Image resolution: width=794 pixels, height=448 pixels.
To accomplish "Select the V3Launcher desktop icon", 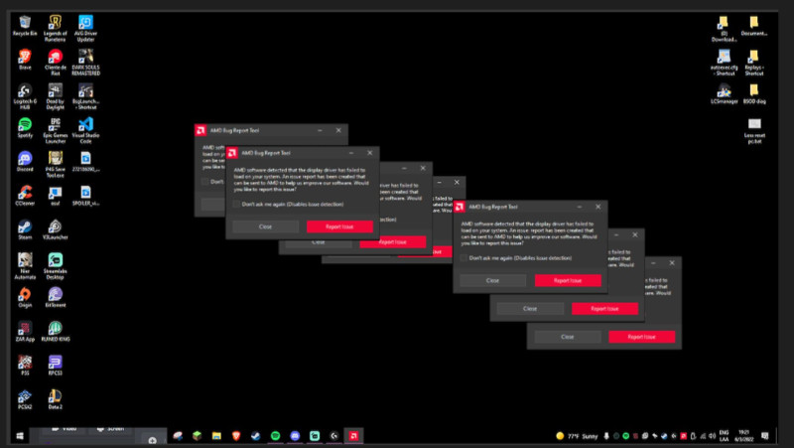I will point(56,229).
